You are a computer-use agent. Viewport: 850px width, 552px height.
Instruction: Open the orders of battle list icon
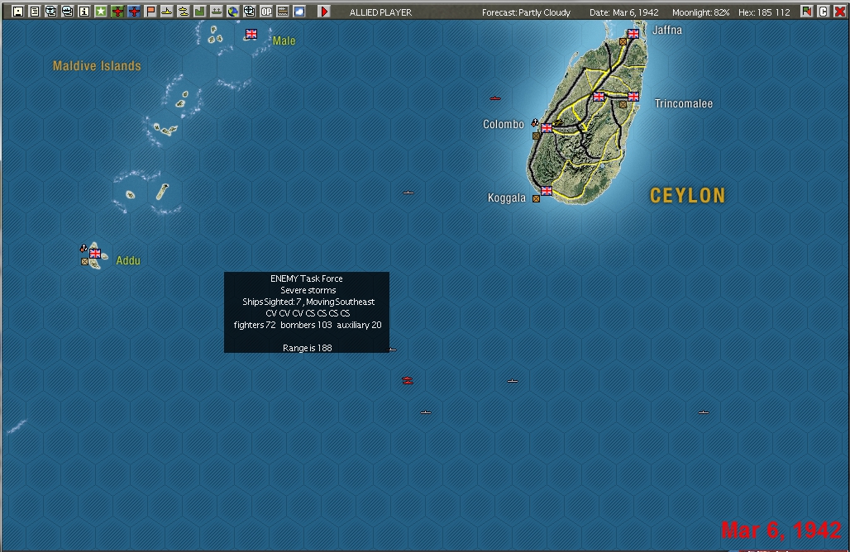35,11
